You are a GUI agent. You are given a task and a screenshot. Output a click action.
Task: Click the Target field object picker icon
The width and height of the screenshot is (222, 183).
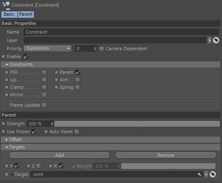[x=212, y=174]
